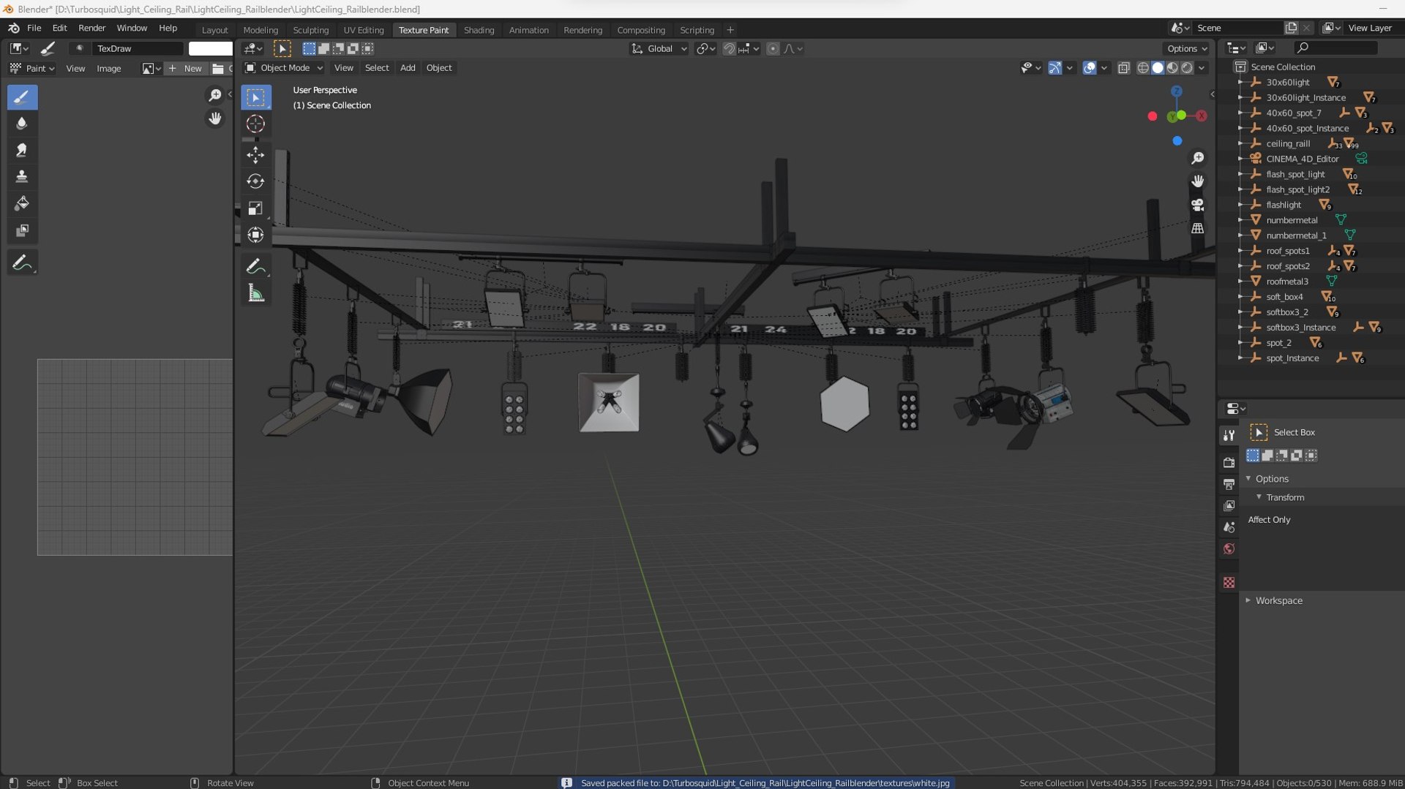Open the image editor Image menu
Screen dimensions: 1405x789
pos(108,69)
